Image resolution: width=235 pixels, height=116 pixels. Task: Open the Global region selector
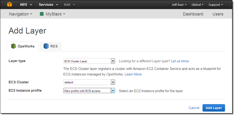(197, 5)
